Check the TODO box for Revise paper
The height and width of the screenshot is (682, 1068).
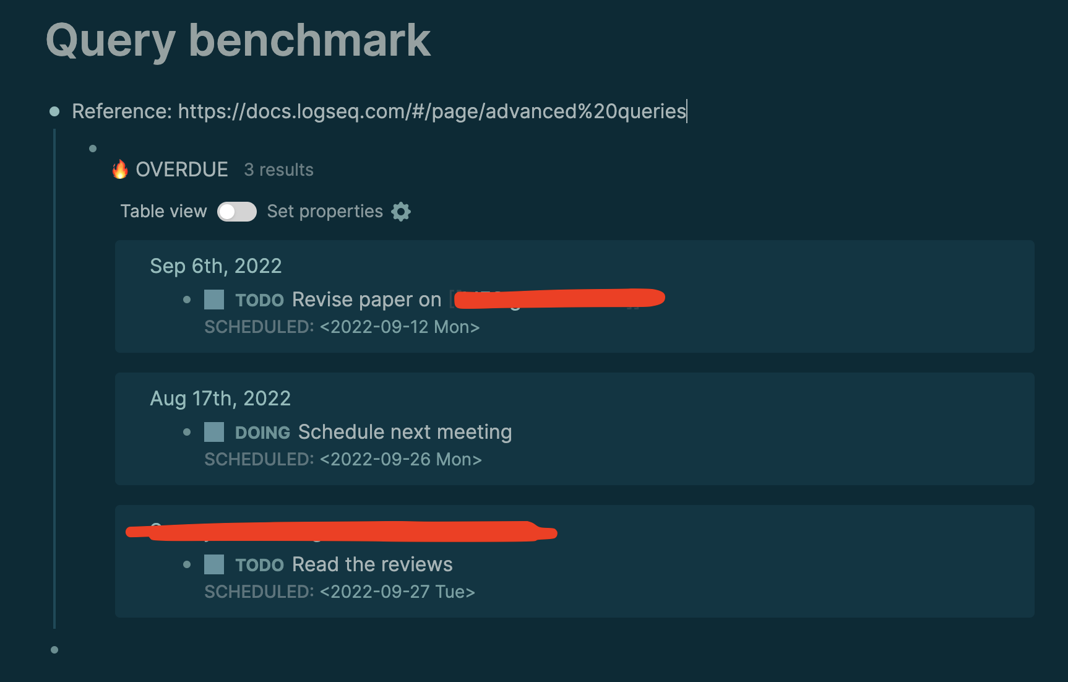click(213, 300)
